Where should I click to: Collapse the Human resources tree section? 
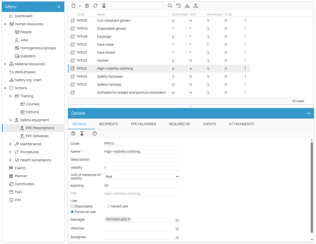[x=5, y=24]
